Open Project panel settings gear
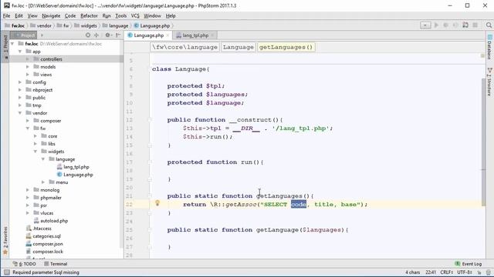The image size is (494, 277). (108, 35)
